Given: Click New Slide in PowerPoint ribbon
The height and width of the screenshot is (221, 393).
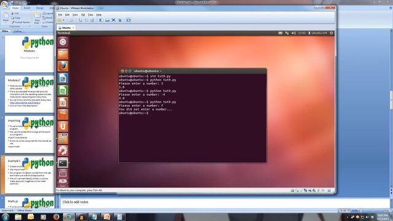Looking at the screenshot, I should (37, 18).
